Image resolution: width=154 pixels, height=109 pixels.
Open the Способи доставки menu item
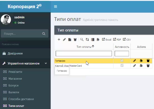pos(21,99)
